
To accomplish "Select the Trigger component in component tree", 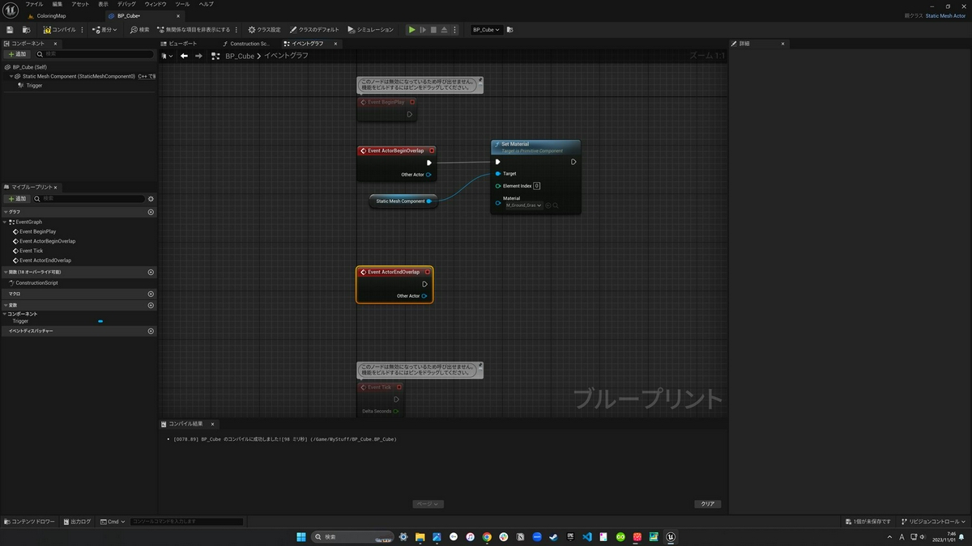I will coord(34,85).
